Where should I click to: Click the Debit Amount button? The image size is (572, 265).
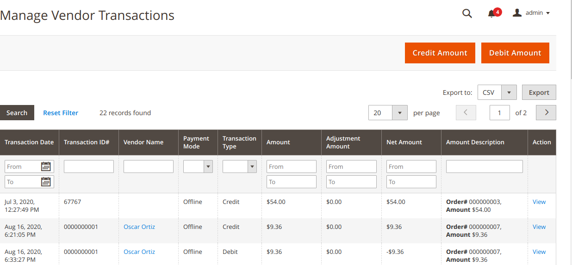515,53
